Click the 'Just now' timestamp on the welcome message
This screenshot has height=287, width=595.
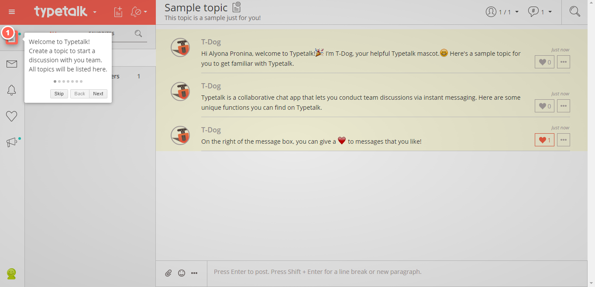coord(560,50)
